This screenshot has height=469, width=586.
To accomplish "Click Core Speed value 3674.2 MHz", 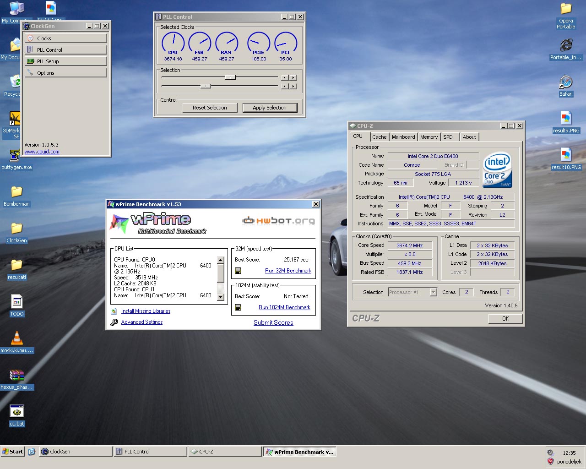I will click(x=410, y=245).
